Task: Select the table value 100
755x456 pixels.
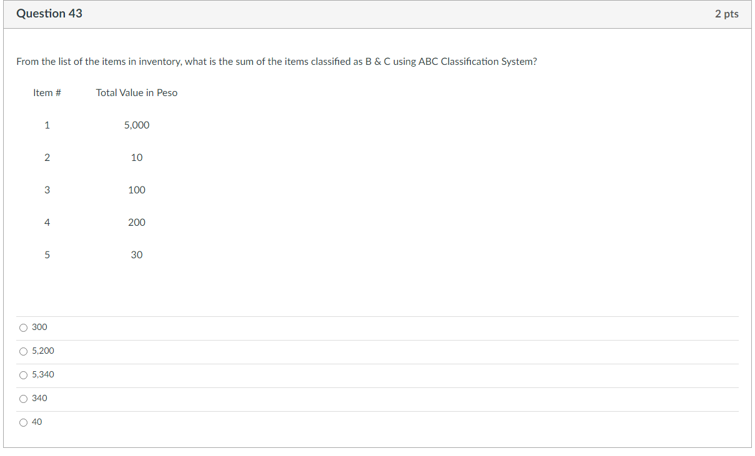Action: pos(136,190)
